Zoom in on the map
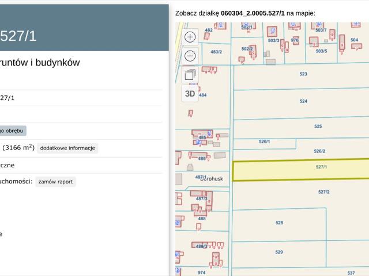This screenshot has height=276, width=369. 190,37
